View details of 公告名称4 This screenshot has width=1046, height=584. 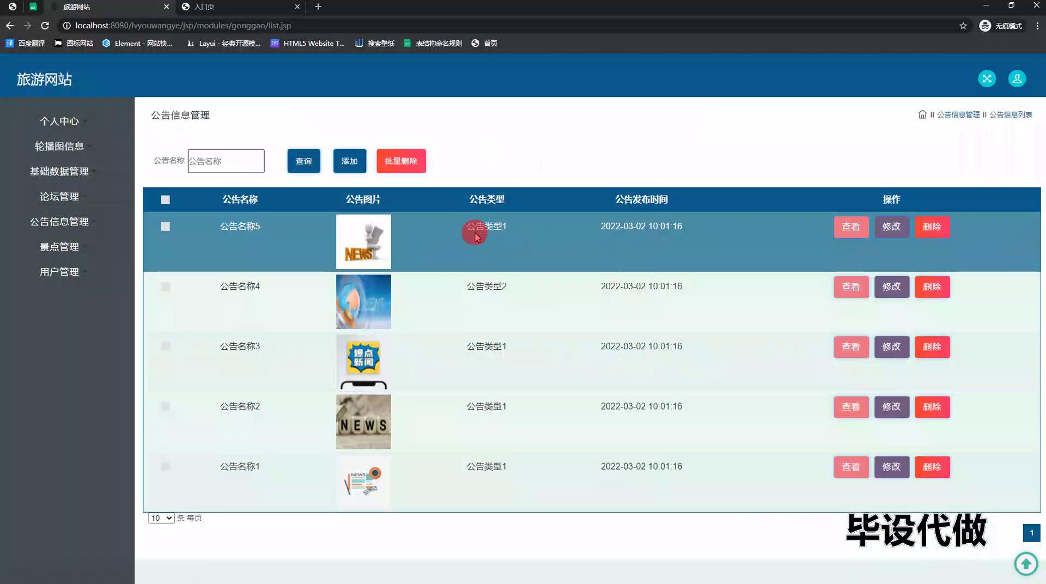(851, 287)
